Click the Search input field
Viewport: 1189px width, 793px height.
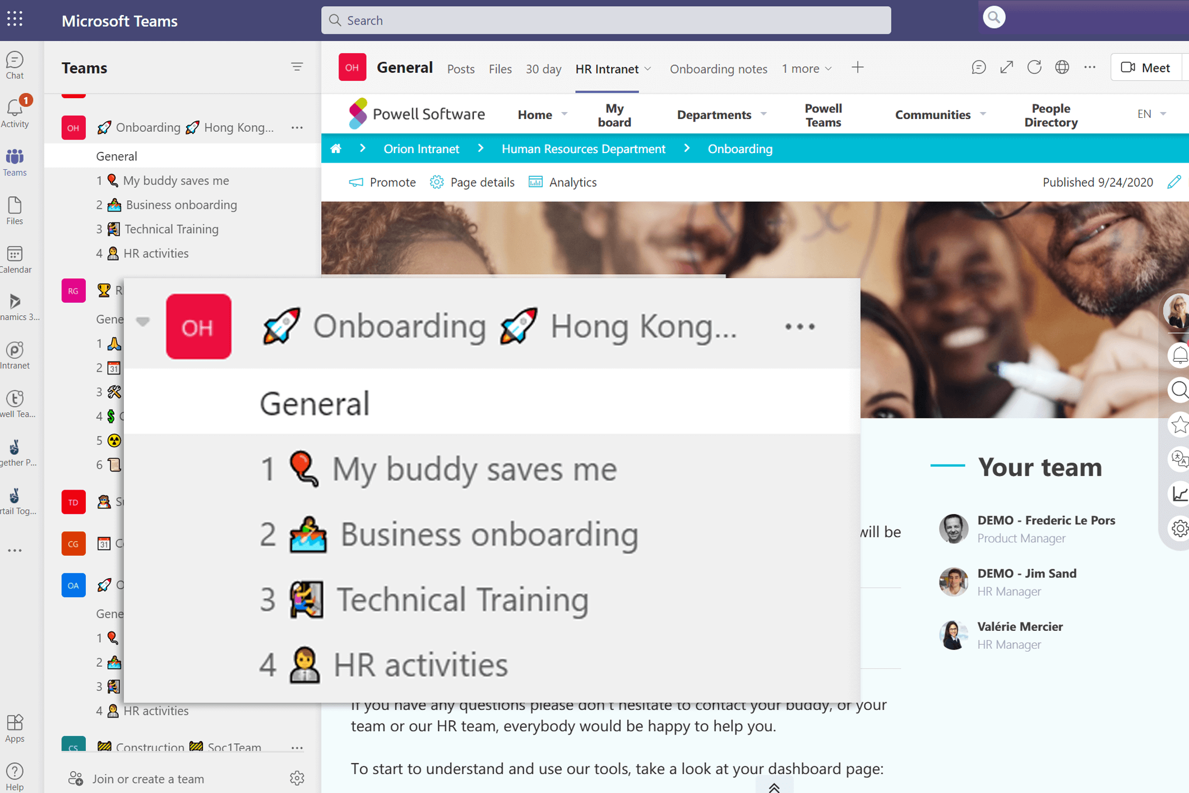point(605,20)
